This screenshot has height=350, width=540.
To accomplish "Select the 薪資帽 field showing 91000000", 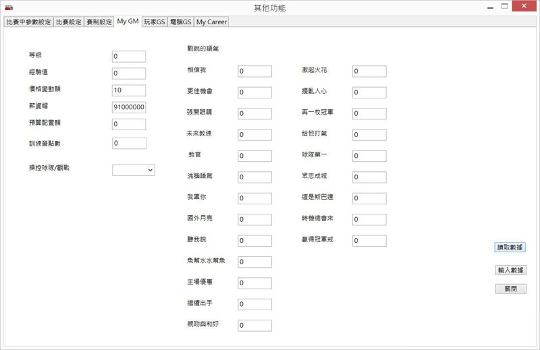I will [x=129, y=107].
